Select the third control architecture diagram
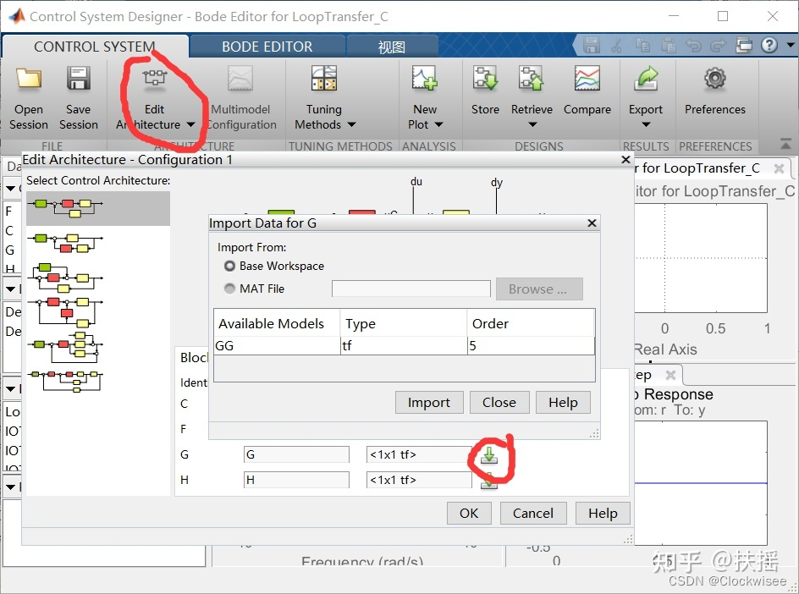Screen dimensions: 799x594 pyautogui.click(x=66, y=278)
